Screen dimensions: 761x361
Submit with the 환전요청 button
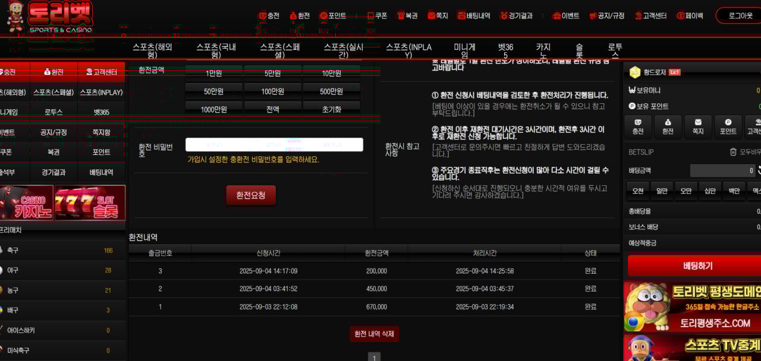[250, 195]
